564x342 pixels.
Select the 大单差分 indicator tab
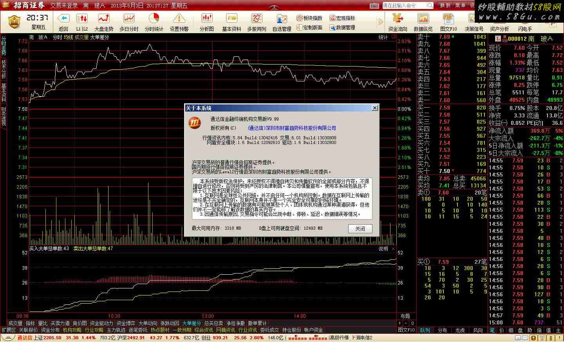coord(192,323)
